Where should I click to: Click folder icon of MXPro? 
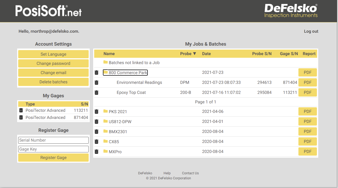pos(106,151)
